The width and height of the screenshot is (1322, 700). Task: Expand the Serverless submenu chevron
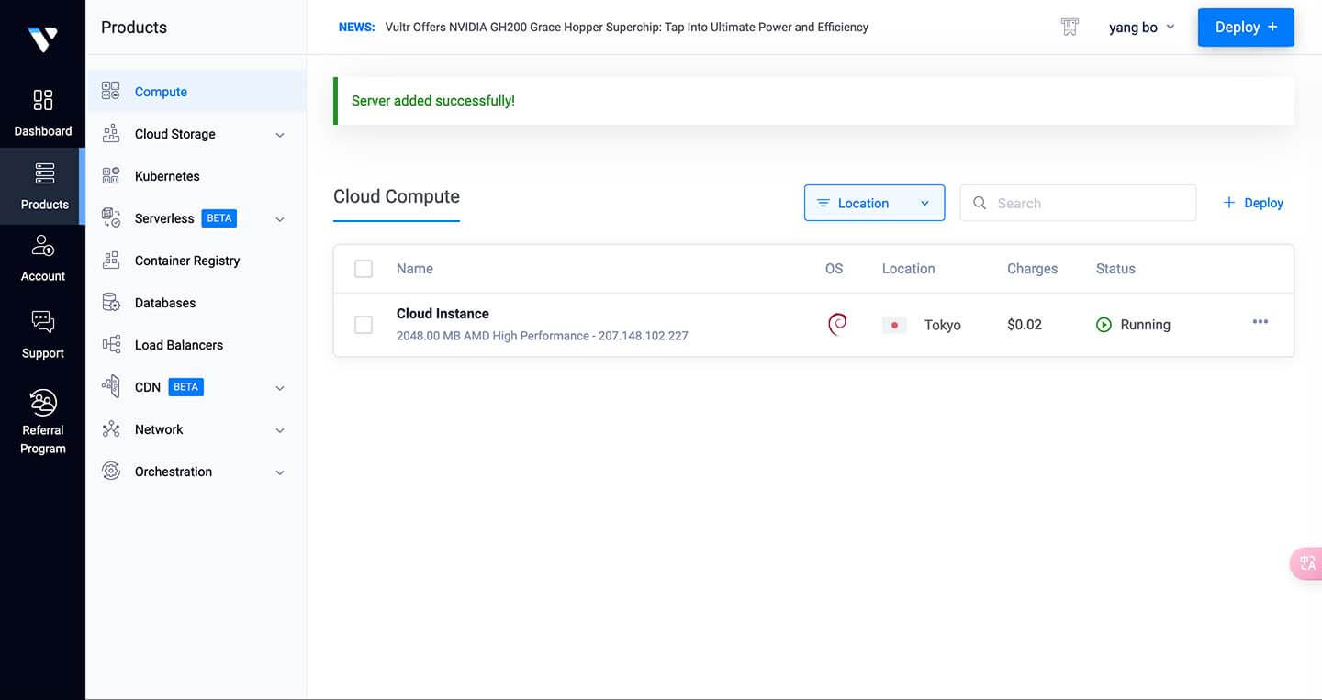pos(280,219)
